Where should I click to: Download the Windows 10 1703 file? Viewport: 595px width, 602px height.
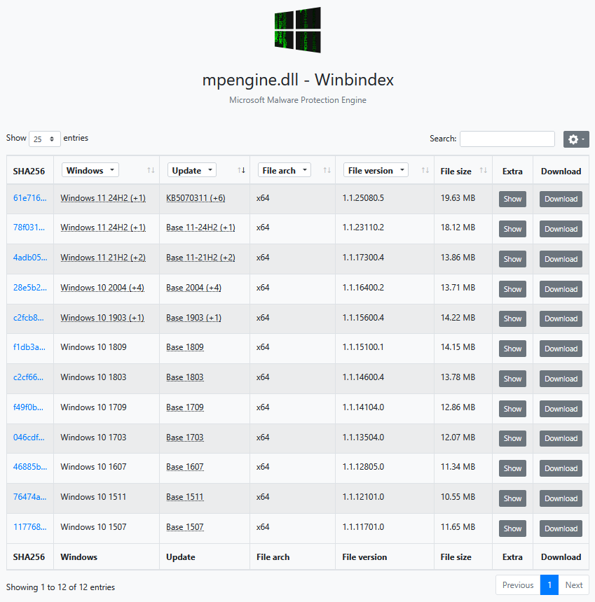pos(561,438)
